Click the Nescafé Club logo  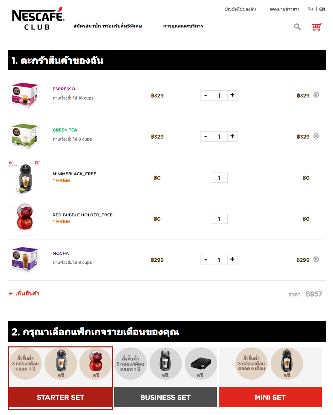coord(38,18)
